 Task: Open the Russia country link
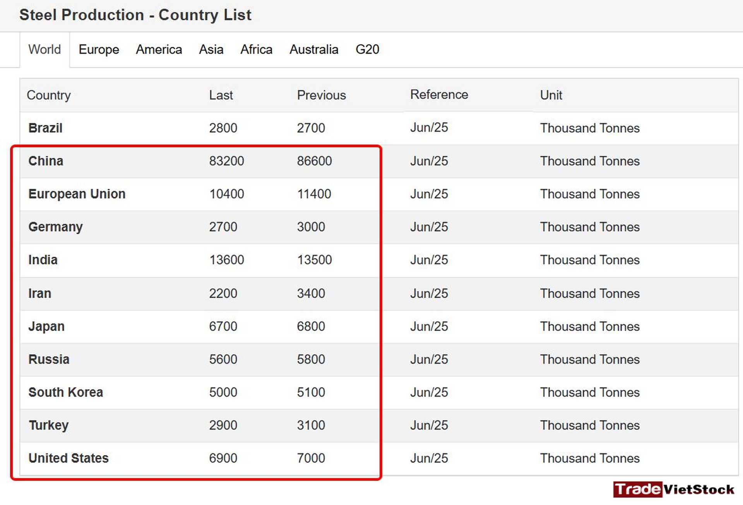click(x=49, y=359)
